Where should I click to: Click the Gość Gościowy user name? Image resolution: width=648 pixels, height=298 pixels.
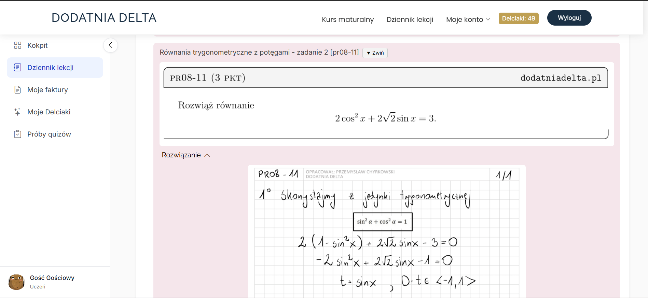52,278
